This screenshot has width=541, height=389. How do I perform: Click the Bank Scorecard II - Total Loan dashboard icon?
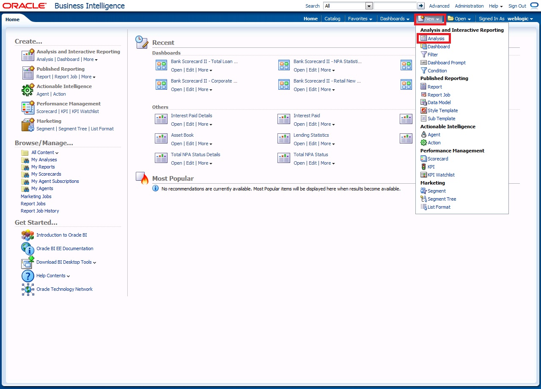pyautogui.click(x=162, y=65)
